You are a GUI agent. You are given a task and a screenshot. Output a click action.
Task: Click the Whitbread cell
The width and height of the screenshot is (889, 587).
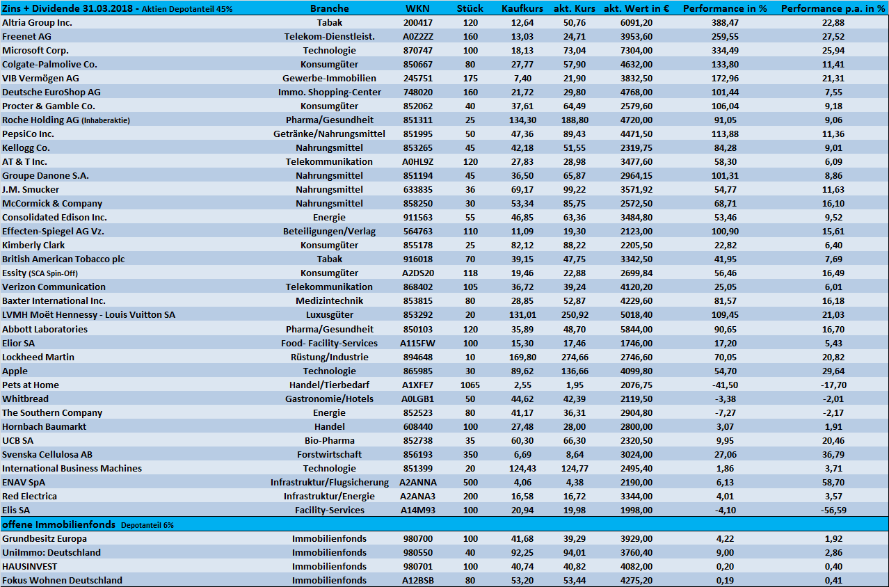point(24,399)
